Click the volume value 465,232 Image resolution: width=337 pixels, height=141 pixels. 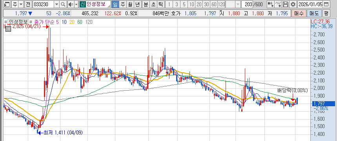coord(90,14)
